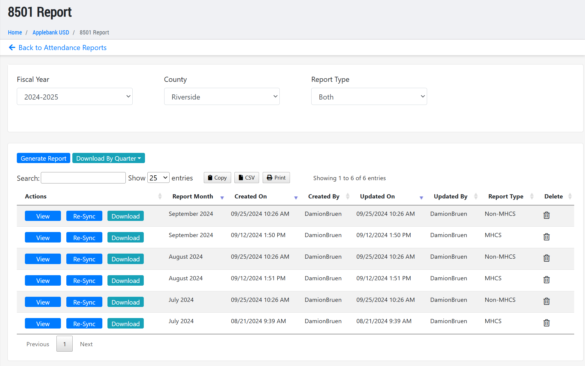The width and height of the screenshot is (585, 366).
Task: Open the Fiscal Year dropdown
Action: coord(75,97)
